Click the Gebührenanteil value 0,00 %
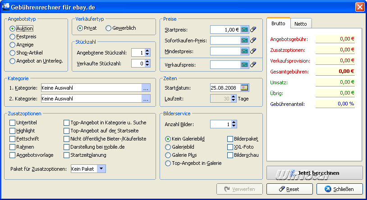Image resolution: width=367 pixels, height=200 pixels. pos(335,104)
